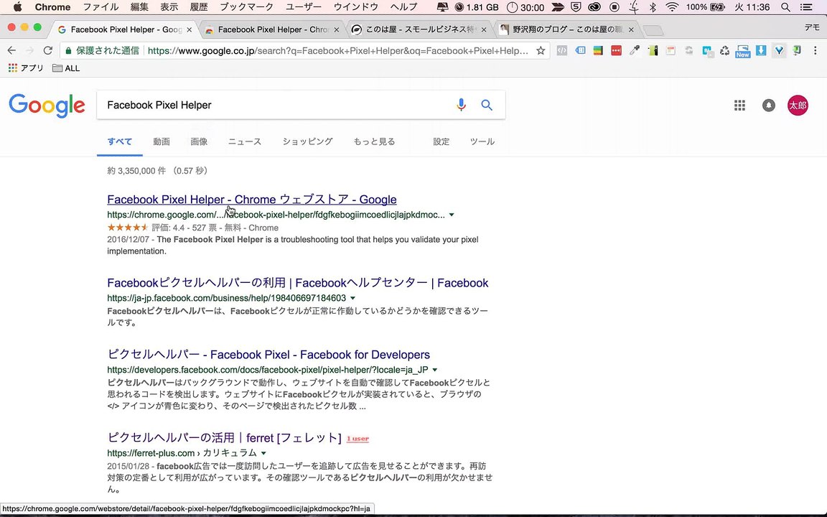Click the red 1 user badge link
827x517 pixels.
tap(358, 439)
